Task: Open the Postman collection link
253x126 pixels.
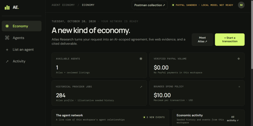Action: 150,5
